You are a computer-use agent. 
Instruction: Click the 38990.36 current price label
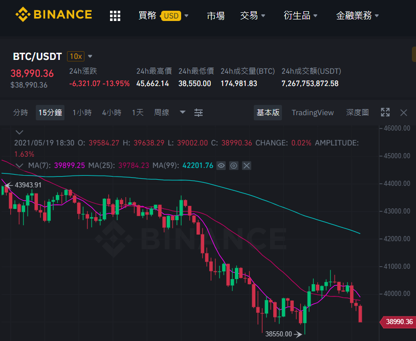coord(398,322)
